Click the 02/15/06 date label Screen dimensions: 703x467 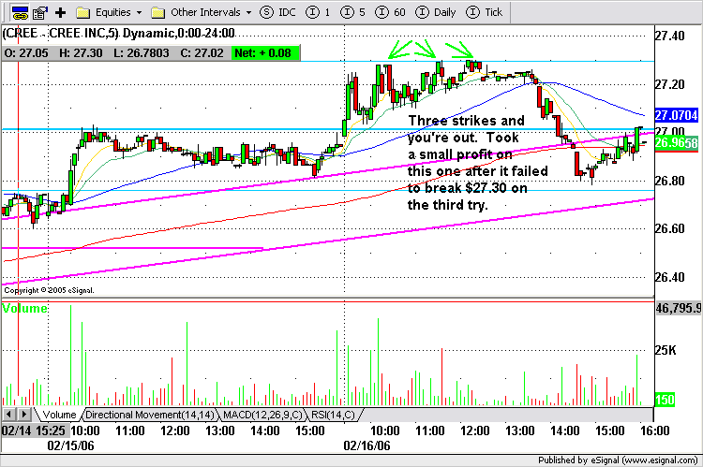pyautogui.click(x=71, y=445)
